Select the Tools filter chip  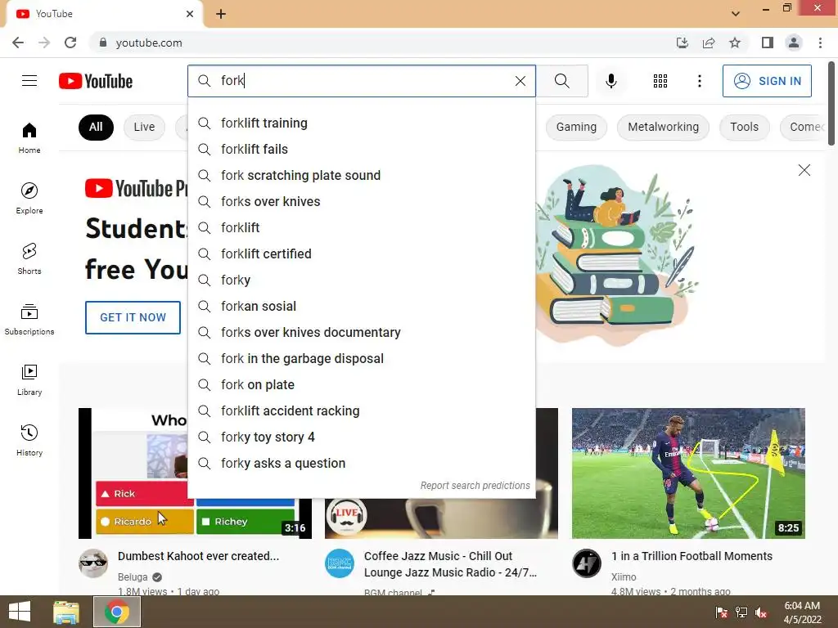pos(744,127)
